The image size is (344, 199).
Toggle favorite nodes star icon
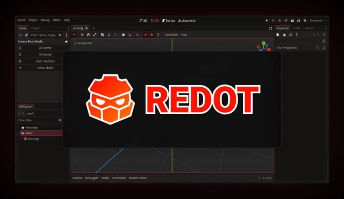point(66,42)
